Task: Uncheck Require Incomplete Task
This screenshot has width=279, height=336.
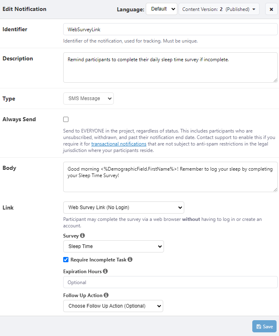Action: (x=66, y=259)
